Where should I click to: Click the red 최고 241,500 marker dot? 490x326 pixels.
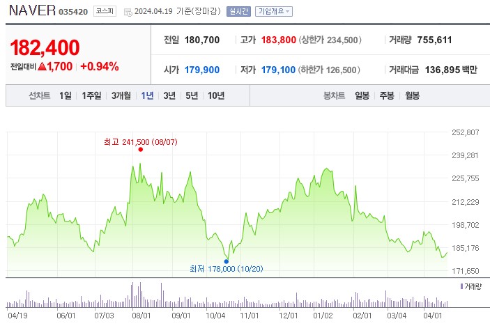[141, 150]
